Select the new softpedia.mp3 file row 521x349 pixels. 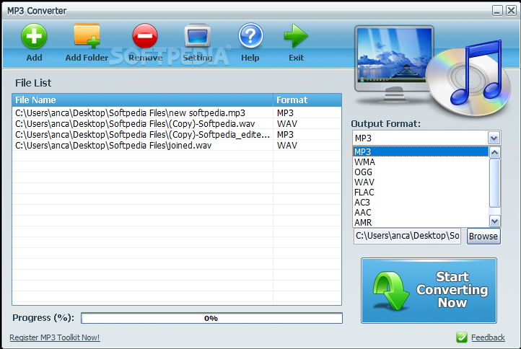(177, 113)
